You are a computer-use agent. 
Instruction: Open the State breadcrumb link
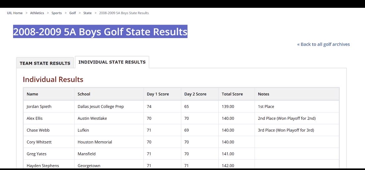[x=88, y=13]
